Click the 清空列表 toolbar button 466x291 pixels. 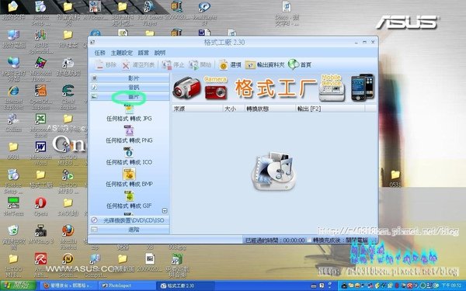(138, 64)
